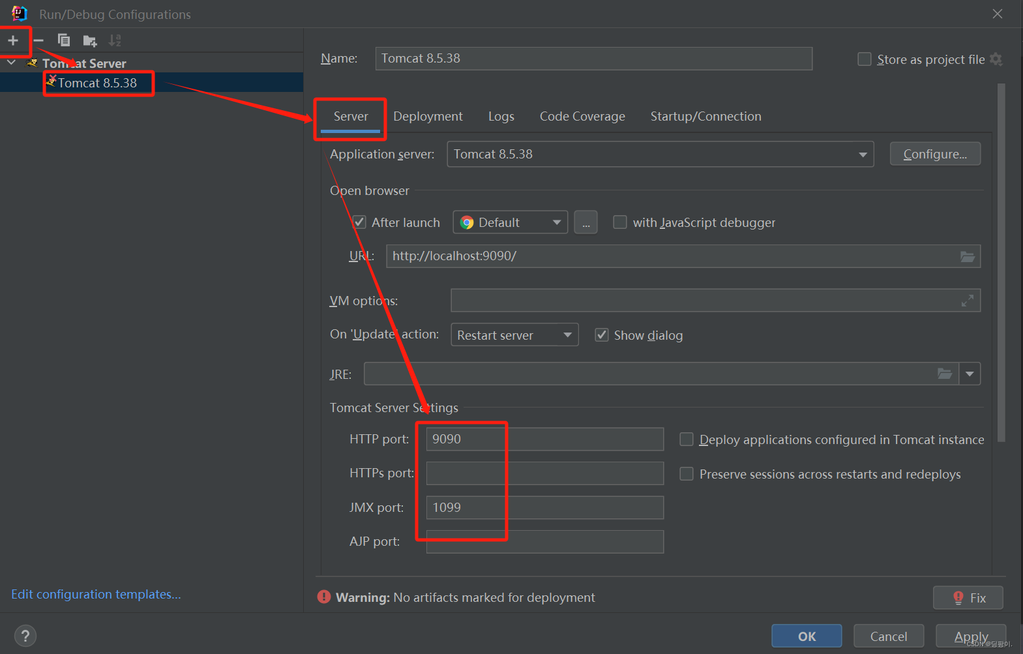Click the Fix button
The image size is (1023, 654).
point(968,598)
